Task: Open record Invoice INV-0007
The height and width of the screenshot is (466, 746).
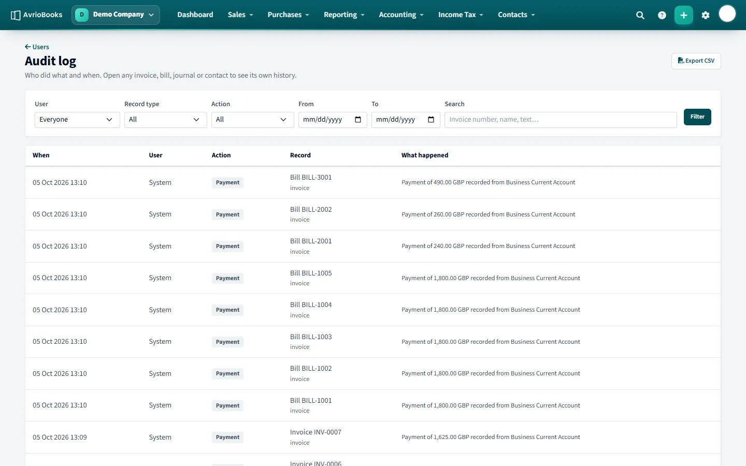Action: point(315,432)
